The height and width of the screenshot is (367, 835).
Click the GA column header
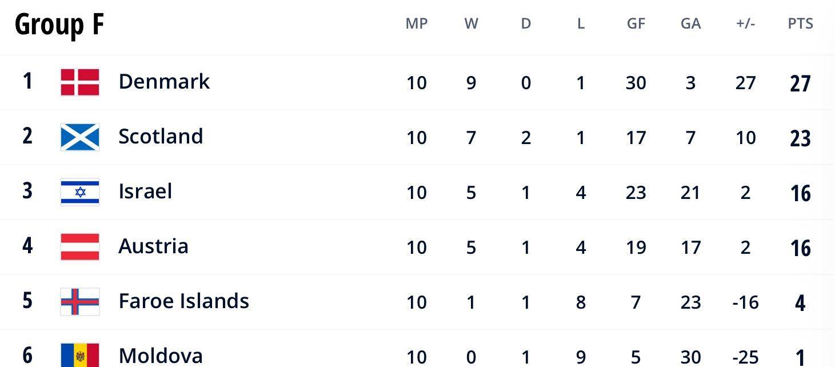coord(690,23)
